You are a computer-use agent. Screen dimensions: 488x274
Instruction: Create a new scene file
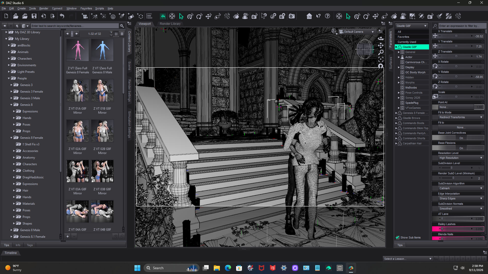[6, 16]
